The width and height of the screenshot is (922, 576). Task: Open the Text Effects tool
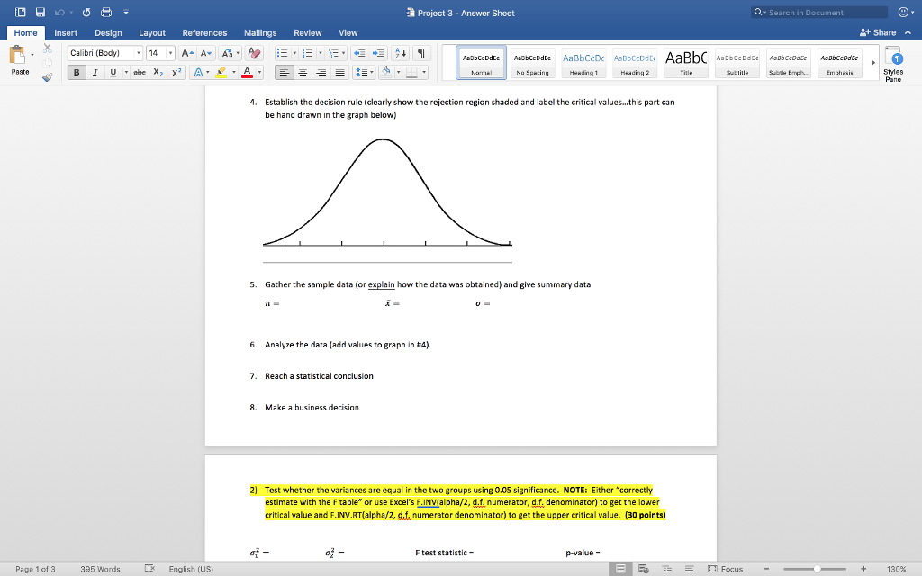[198, 72]
